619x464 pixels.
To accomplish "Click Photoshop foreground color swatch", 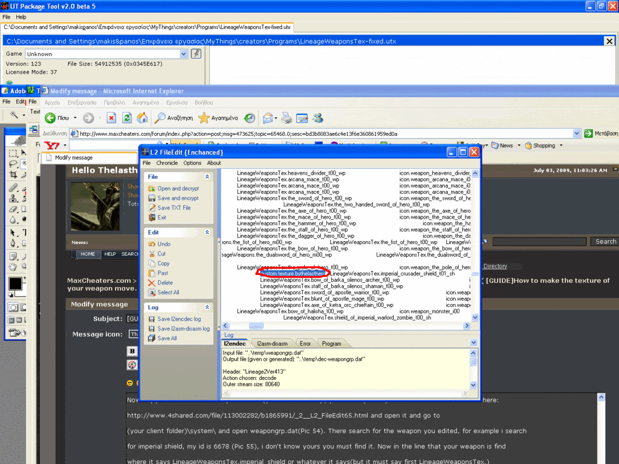I will coord(15,283).
